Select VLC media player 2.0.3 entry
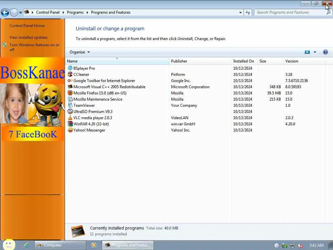Image resolution: width=333 pixels, height=250 pixels. [93, 118]
